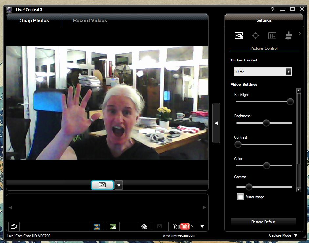
Task: Upload to YouTube via the YouTube button
Action: point(183,227)
